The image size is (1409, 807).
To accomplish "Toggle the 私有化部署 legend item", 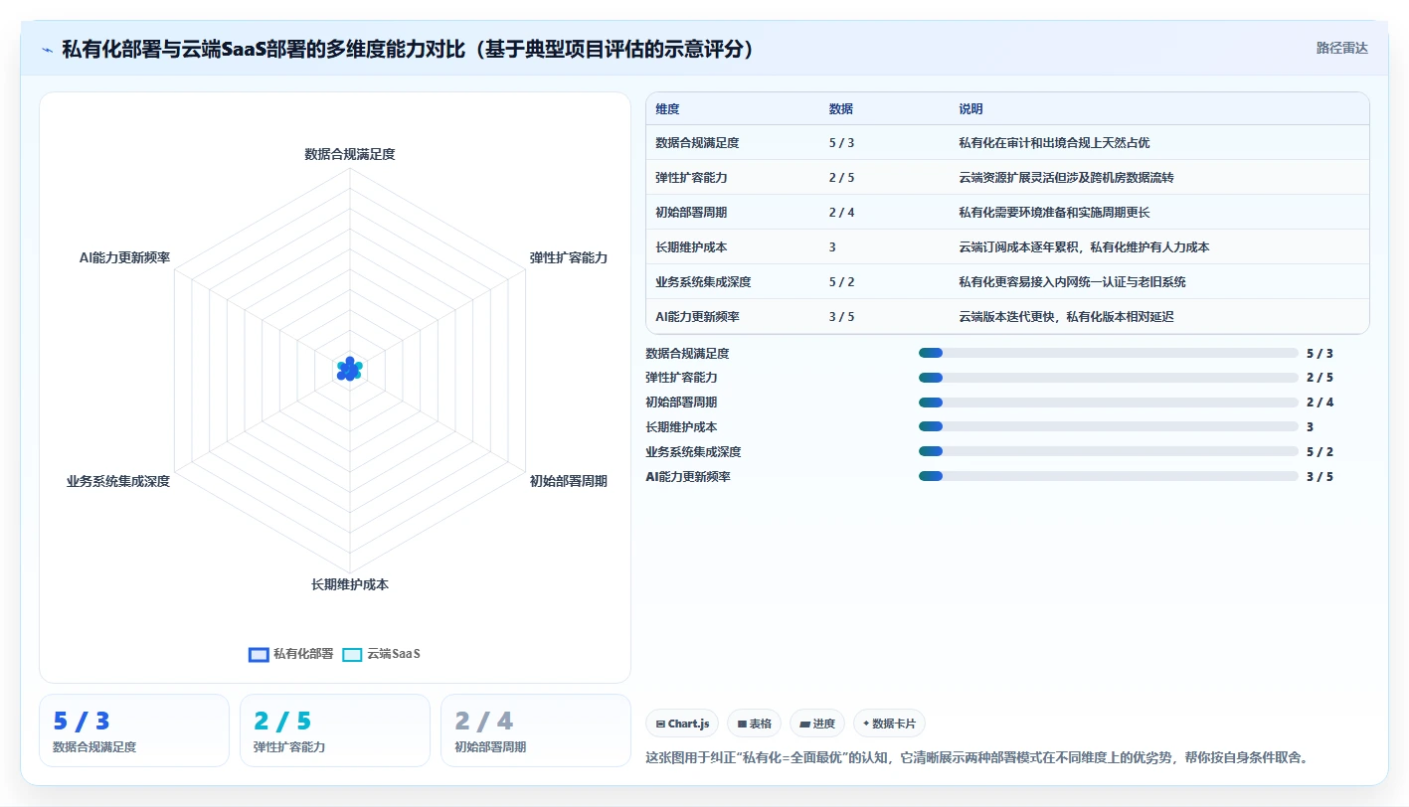I will tap(290, 654).
